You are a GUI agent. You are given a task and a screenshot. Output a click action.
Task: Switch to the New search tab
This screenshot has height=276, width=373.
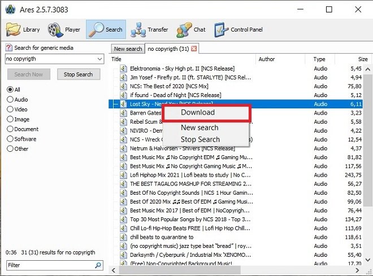(128, 49)
